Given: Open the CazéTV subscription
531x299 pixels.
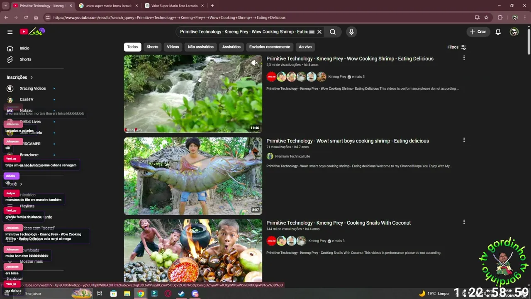Looking at the screenshot, I should click(26, 100).
